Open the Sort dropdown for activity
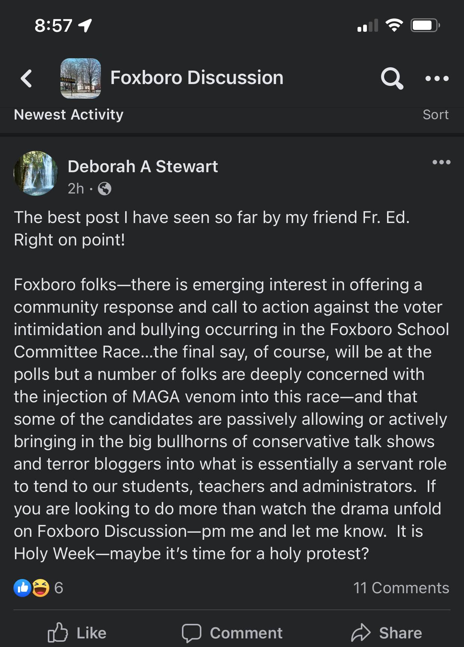The image size is (464, 647). (x=435, y=115)
